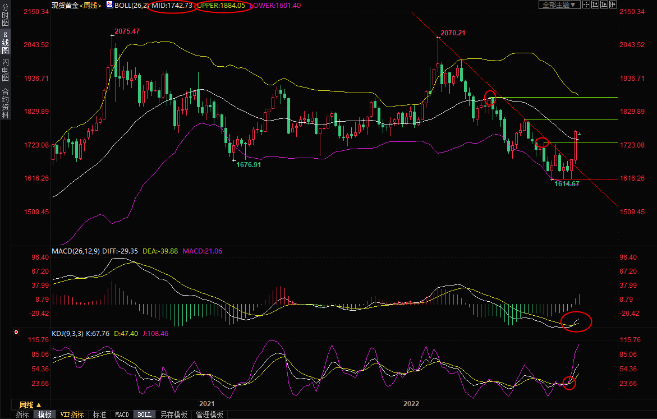Open the 合约资料 side tab

5,103
